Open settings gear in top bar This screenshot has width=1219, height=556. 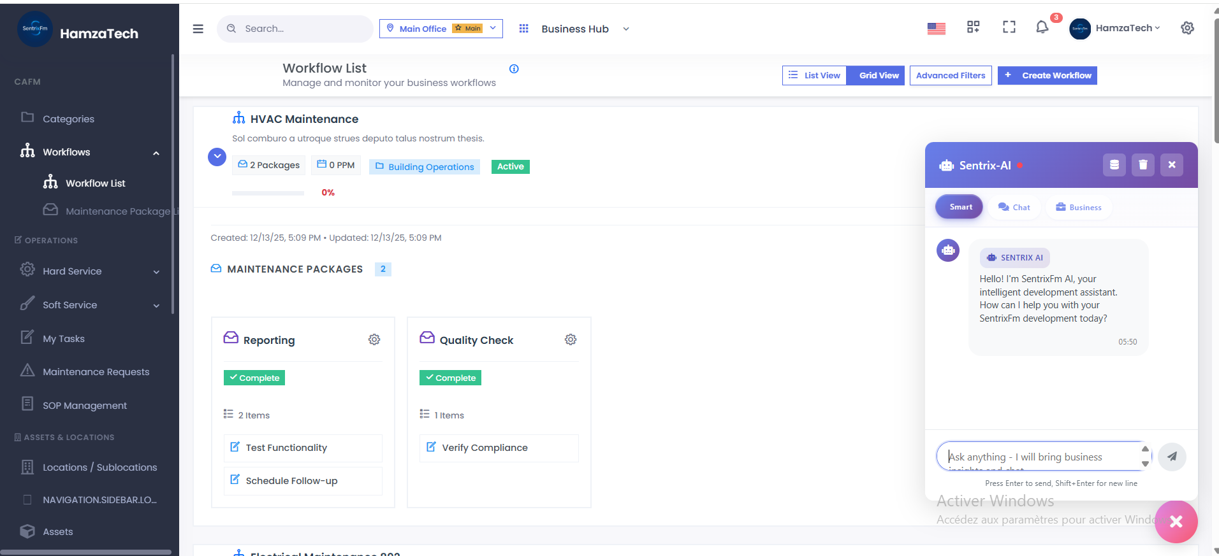[x=1187, y=28]
